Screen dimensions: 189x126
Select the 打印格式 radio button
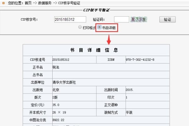(80, 27)
